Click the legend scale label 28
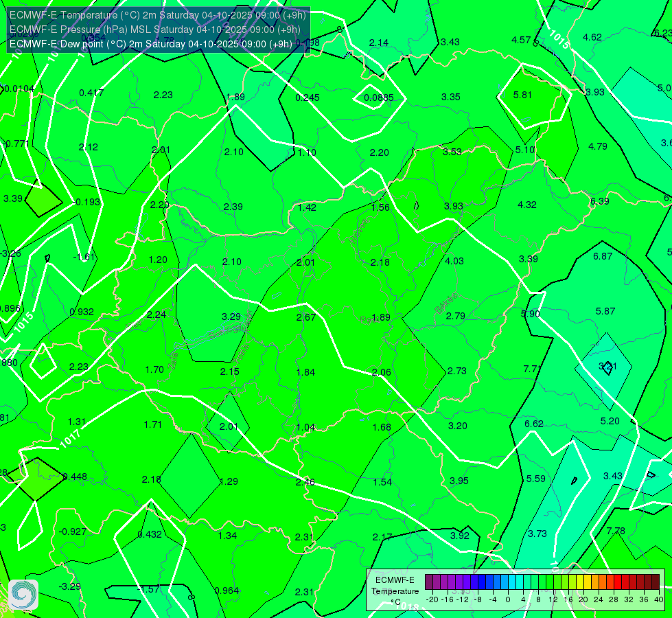The height and width of the screenshot is (618, 672). coord(613,599)
